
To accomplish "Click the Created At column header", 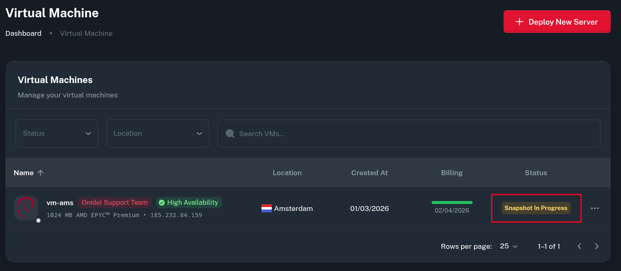I will (x=369, y=173).
